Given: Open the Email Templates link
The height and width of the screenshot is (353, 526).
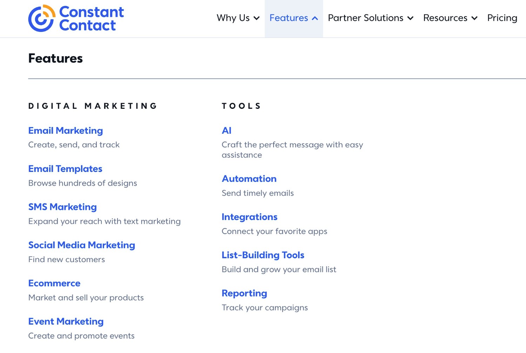Looking at the screenshot, I should [65, 169].
